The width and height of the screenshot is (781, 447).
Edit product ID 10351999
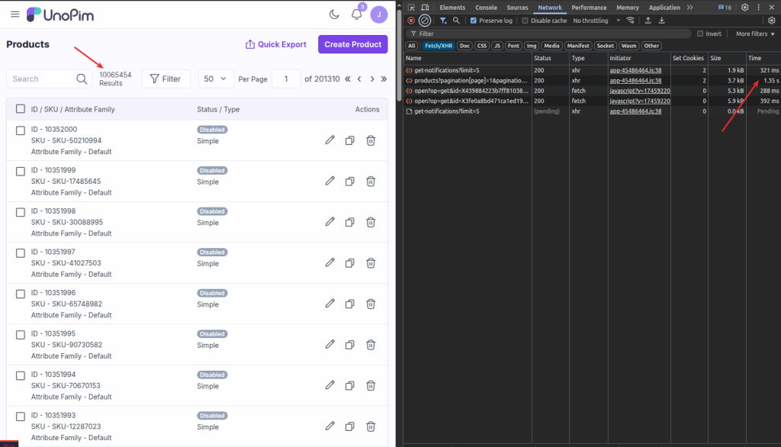point(329,182)
